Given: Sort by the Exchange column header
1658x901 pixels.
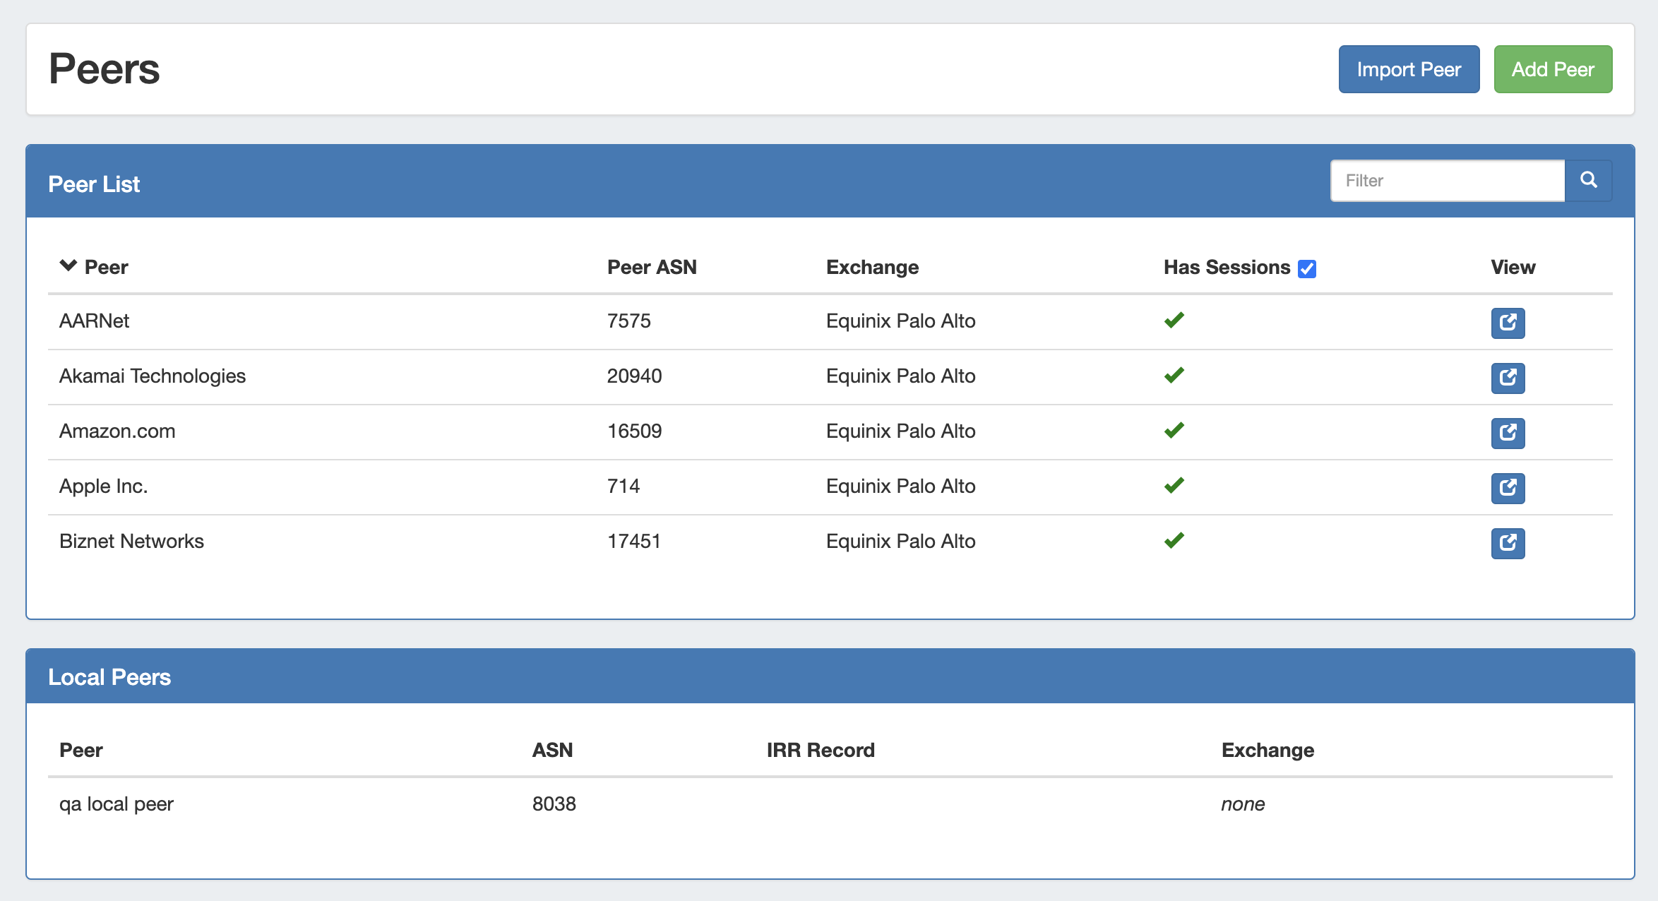Looking at the screenshot, I should 872,267.
